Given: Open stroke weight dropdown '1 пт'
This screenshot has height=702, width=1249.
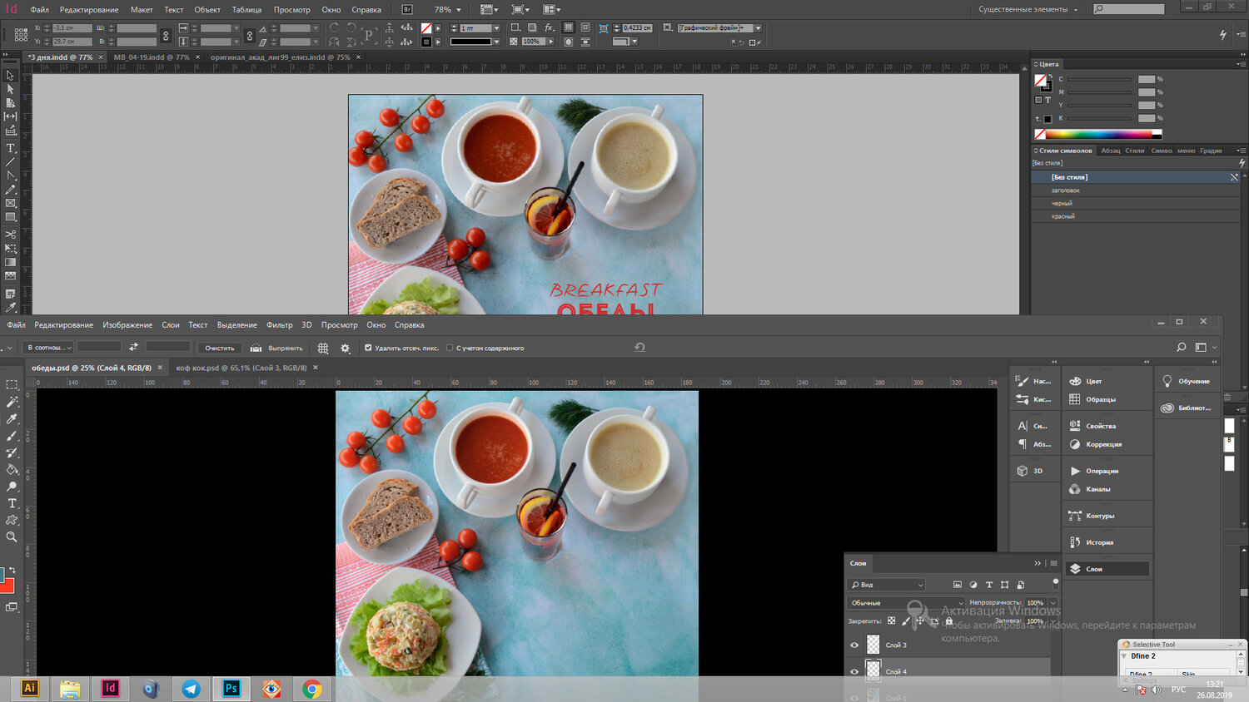Looking at the screenshot, I should [497, 28].
